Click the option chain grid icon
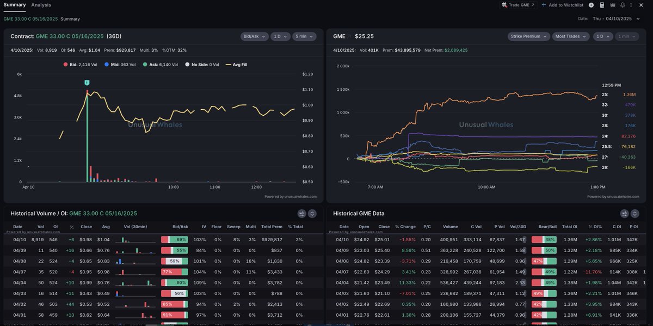The image size is (653, 326). click(x=613, y=5)
